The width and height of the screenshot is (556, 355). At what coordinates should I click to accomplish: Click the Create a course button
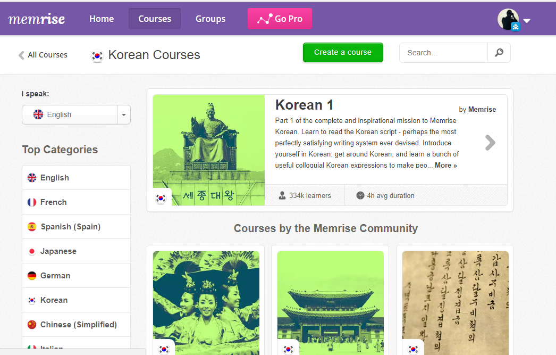coord(343,53)
